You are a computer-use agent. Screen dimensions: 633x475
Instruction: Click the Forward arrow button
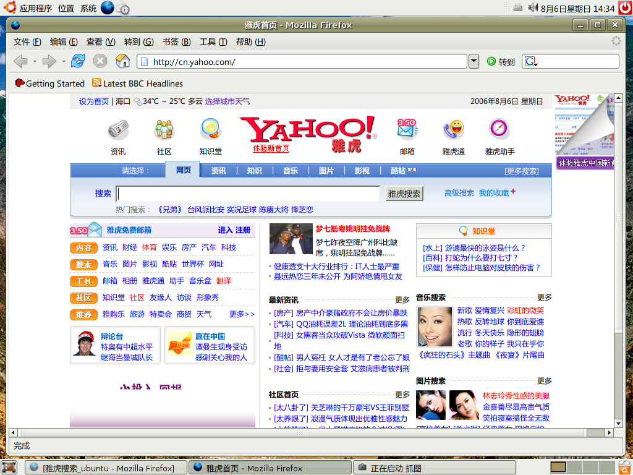tap(49, 61)
